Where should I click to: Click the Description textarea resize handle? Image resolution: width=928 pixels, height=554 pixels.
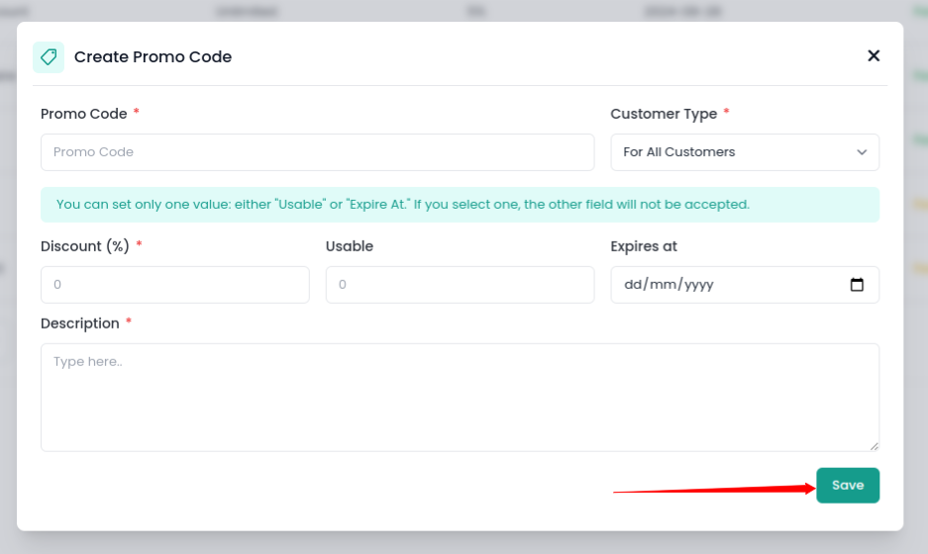(x=874, y=446)
